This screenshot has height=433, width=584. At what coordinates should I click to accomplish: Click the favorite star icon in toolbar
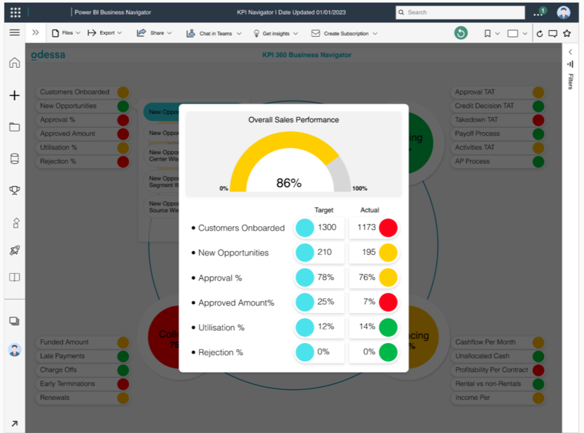point(567,34)
